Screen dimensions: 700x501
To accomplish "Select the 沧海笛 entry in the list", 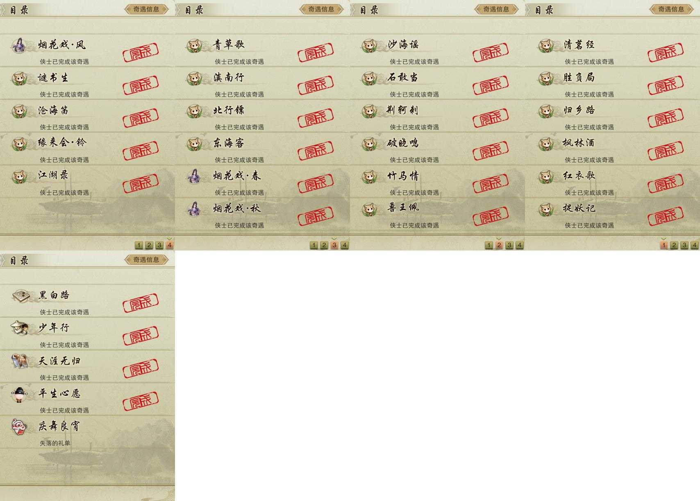I will (87, 116).
